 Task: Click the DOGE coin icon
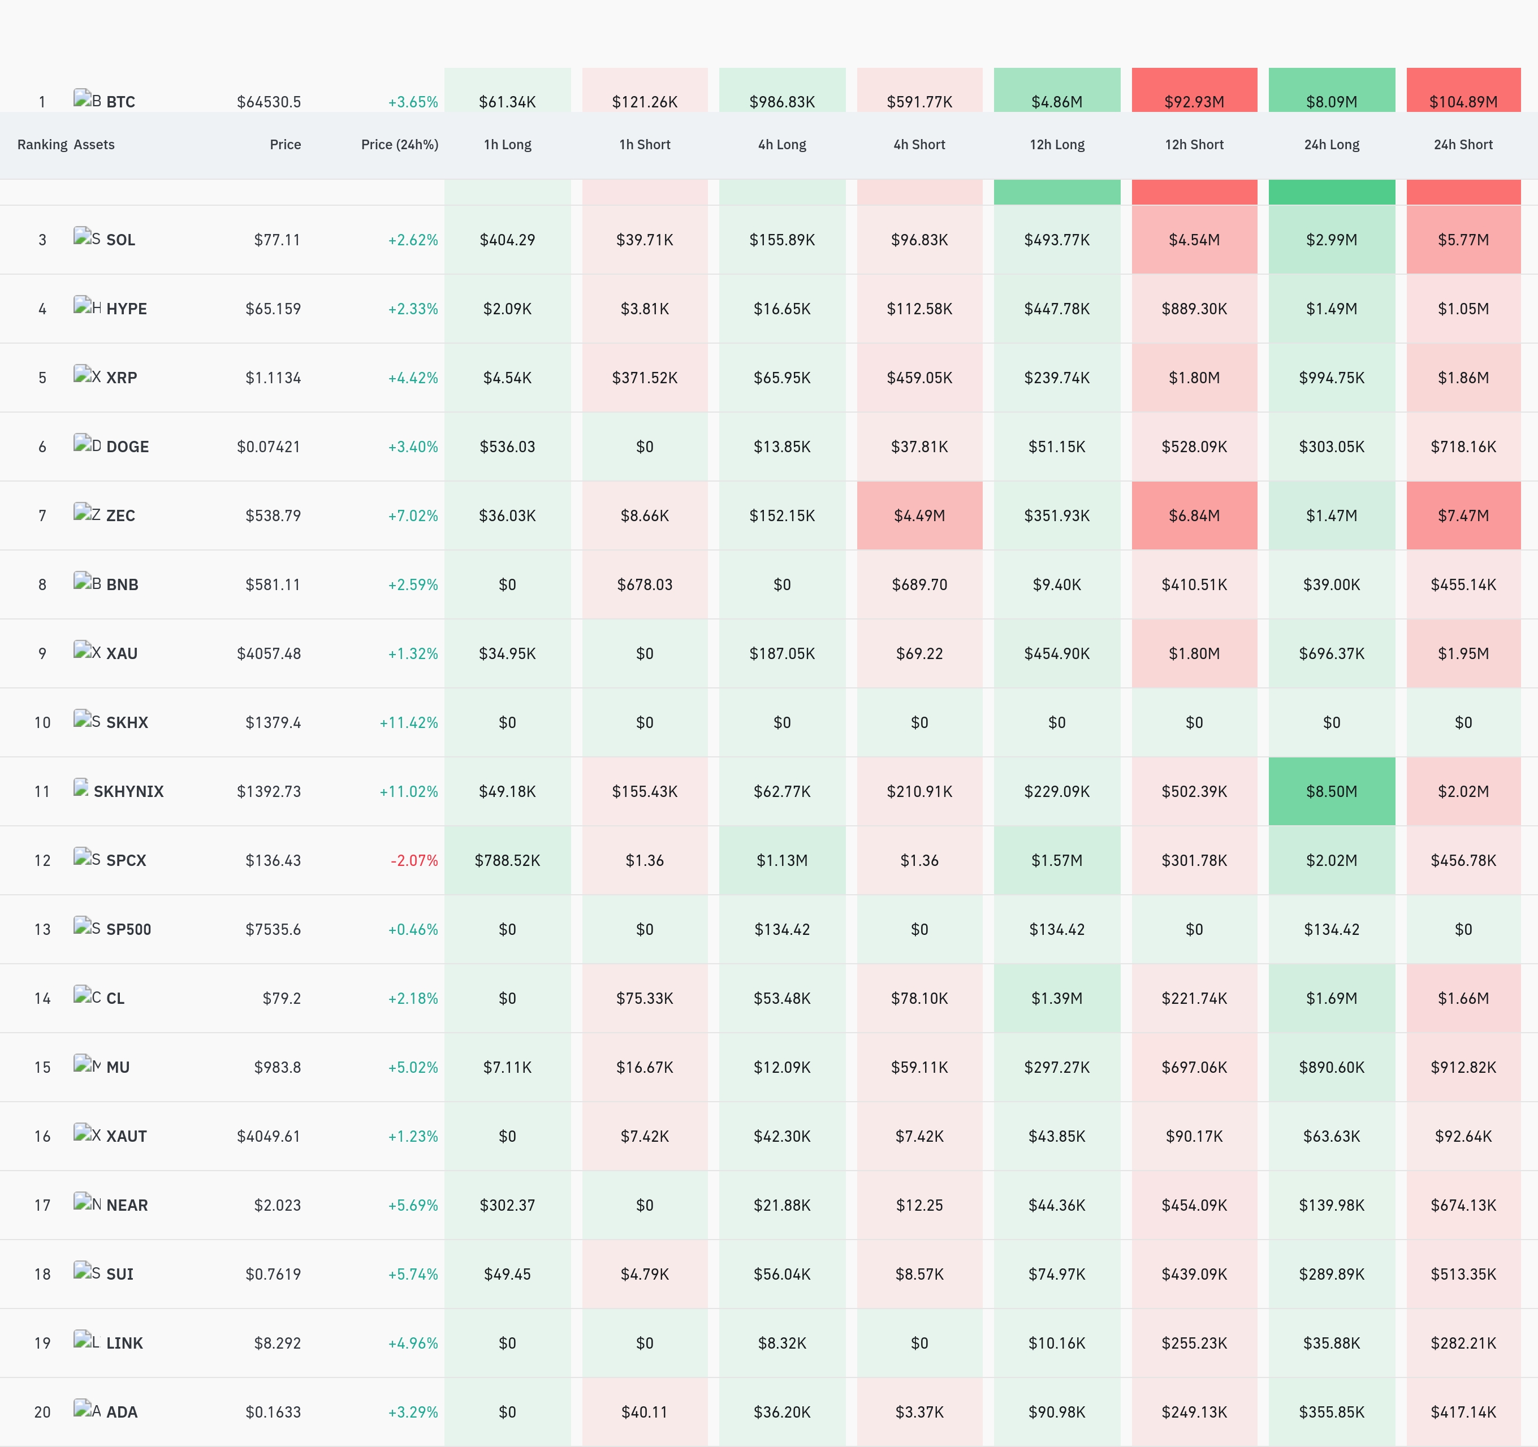click(87, 444)
